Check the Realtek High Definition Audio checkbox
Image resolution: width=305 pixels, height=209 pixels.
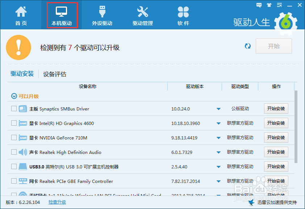[x=13, y=152]
